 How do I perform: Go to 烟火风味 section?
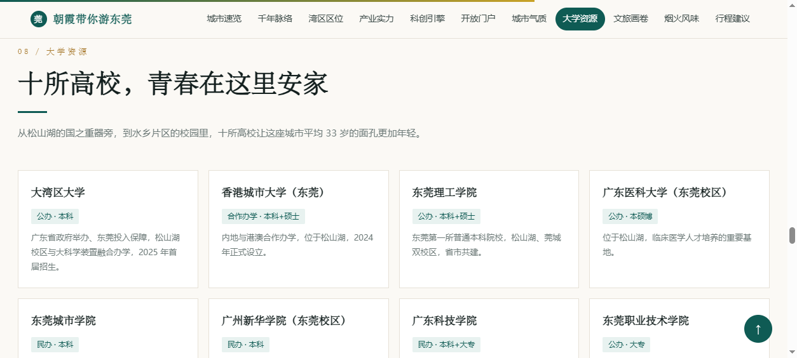point(681,18)
